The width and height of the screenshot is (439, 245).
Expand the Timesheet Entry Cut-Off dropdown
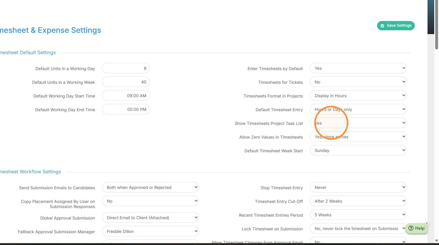pos(358,201)
